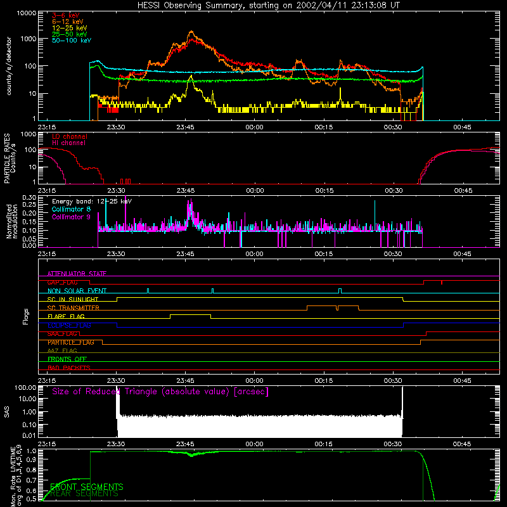Click the 'LO channel' legend label
507x507 pixels.
[x=70, y=136]
